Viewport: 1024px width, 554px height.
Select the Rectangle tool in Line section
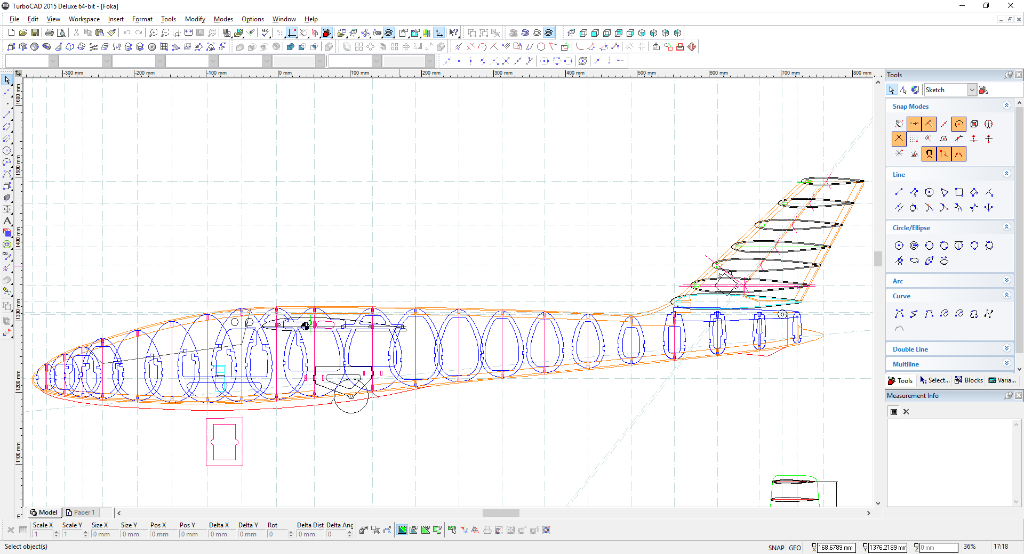click(x=959, y=192)
